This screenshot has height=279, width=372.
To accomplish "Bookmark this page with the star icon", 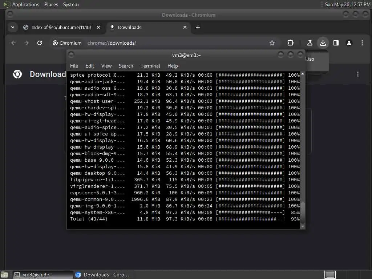I will click(272, 43).
